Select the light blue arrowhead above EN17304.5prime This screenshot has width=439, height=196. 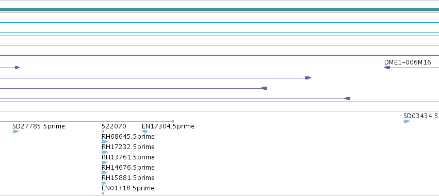click(x=172, y=121)
